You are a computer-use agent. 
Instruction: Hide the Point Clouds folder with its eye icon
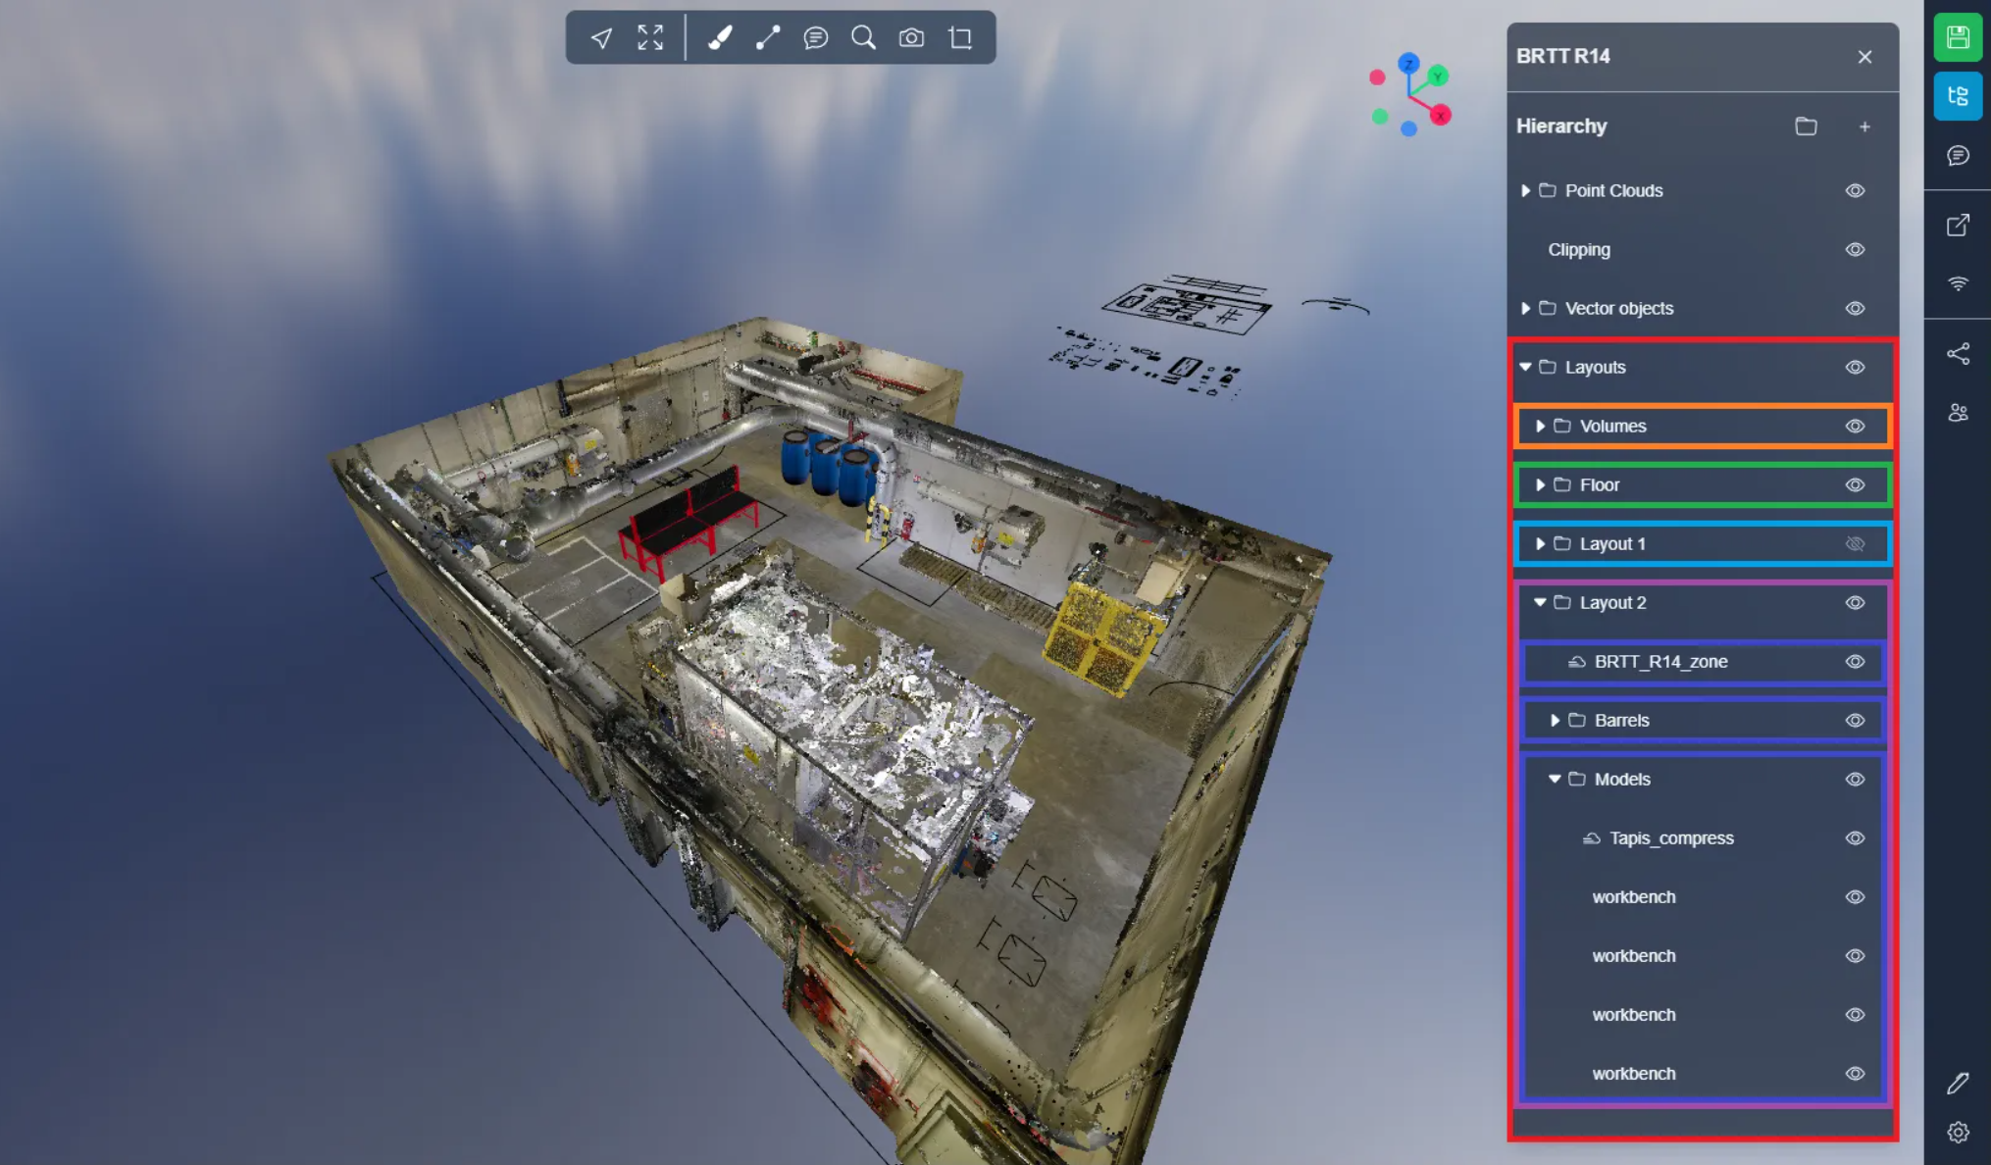pyautogui.click(x=1855, y=191)
